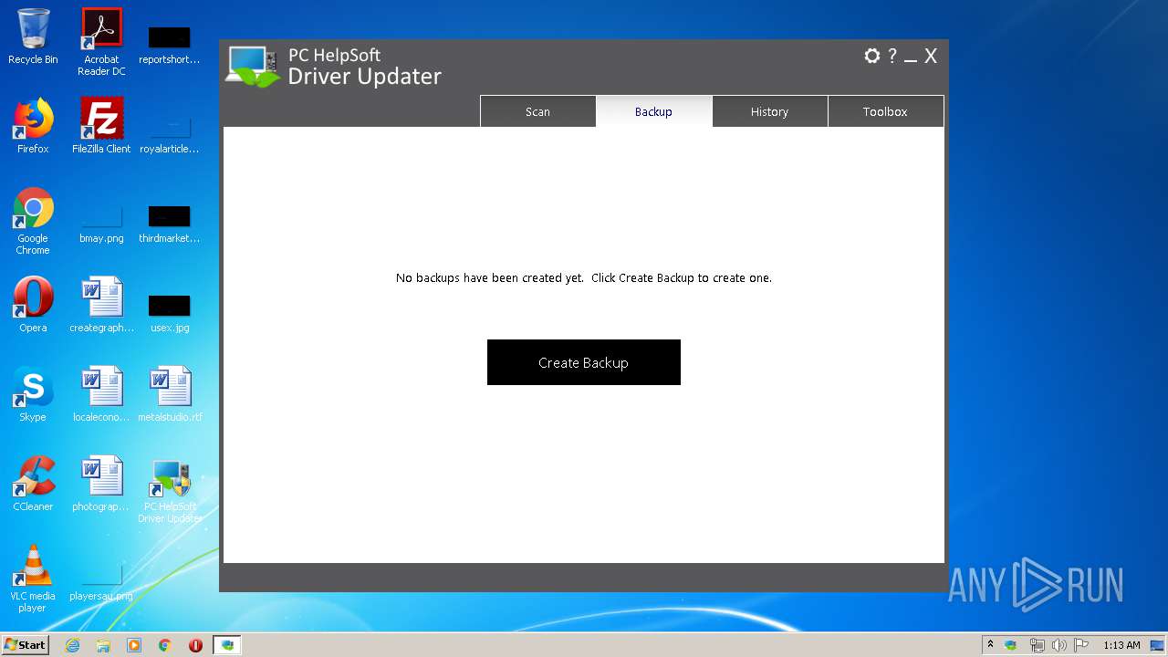Select the Skype desktop shortcut
The image size is (1168, 657).
33,394
